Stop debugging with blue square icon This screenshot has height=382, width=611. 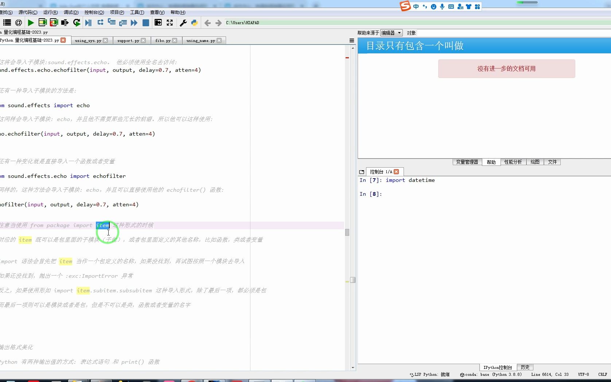[x=145, y=23]
